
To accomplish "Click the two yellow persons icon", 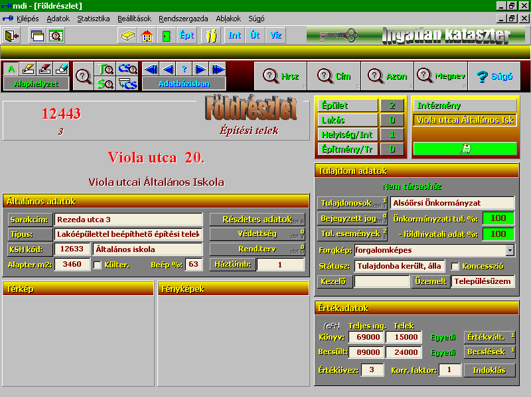I will [x=211, y=36].
